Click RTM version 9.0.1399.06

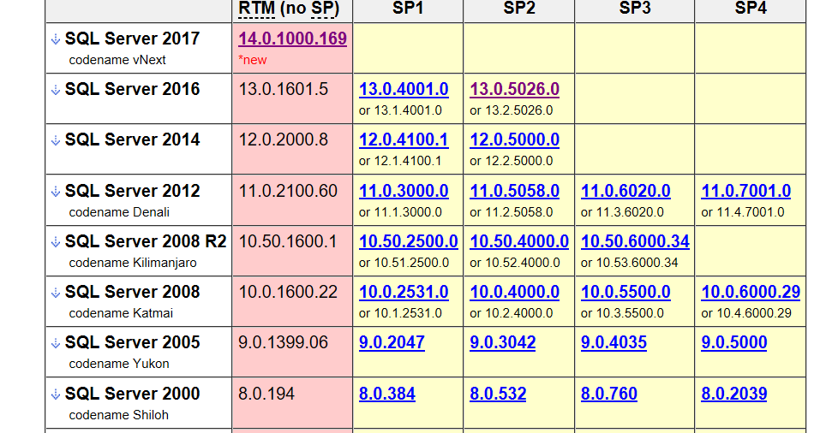coord(283,342)
